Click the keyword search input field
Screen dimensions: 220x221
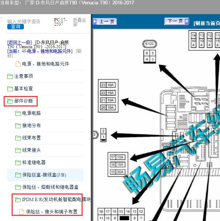[x=24, y=21]
